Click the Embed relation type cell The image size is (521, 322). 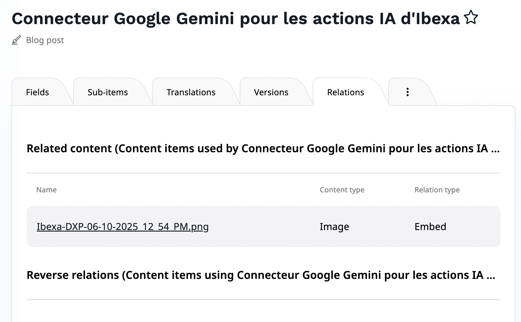(430, 227)
